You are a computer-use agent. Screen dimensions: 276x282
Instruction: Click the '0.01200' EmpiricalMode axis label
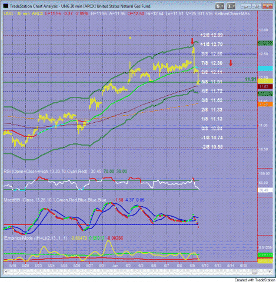pyautogui.click(x=265, y=247)
